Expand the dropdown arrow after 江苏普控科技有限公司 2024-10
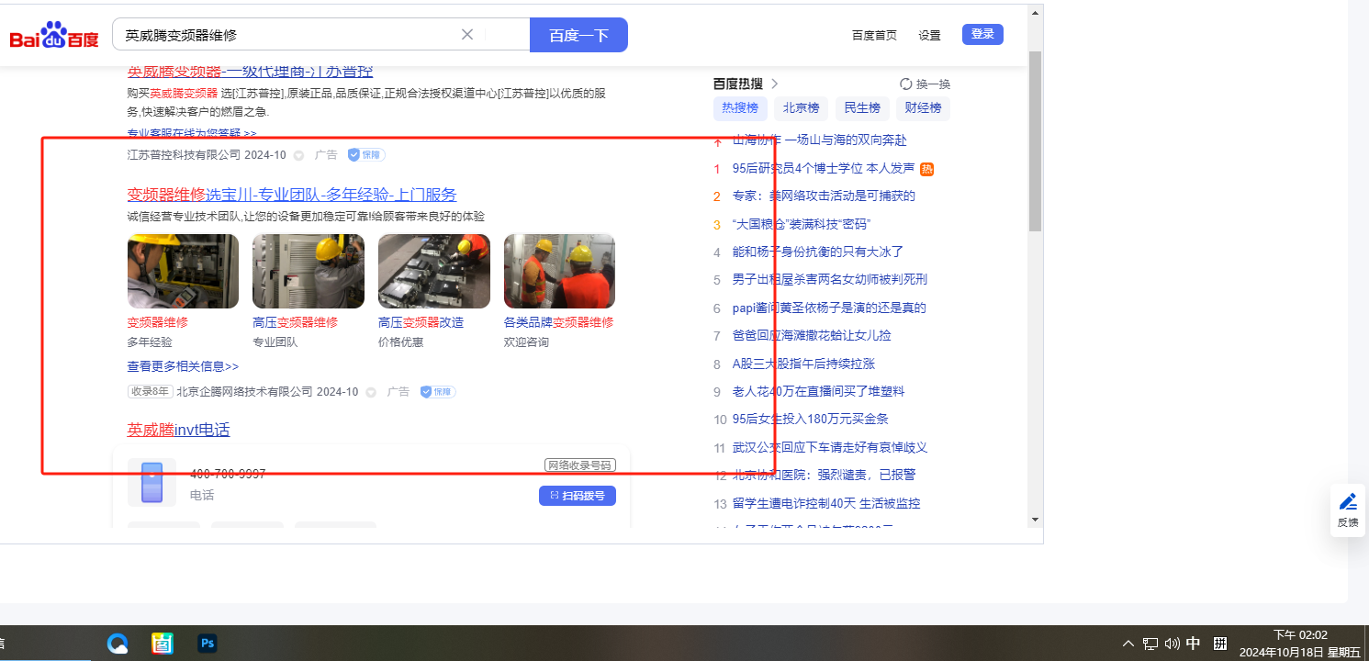The height and width of the screenshot is (661, 1369). click(x=298, y=155)
